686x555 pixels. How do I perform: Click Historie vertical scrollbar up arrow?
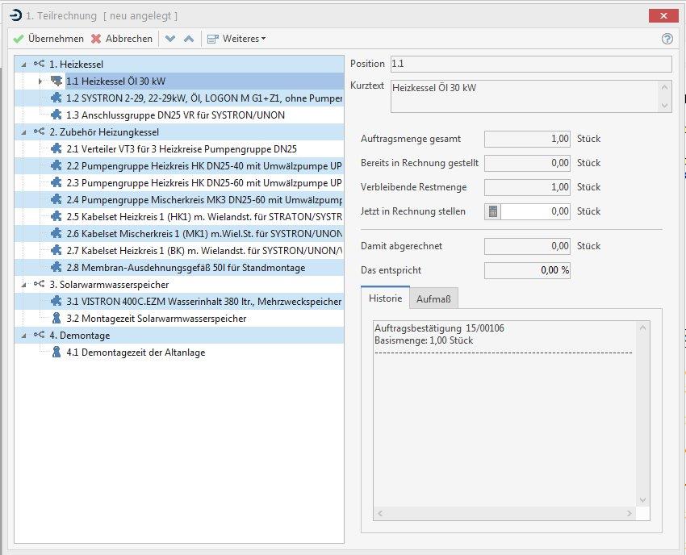tap(642, 328)
